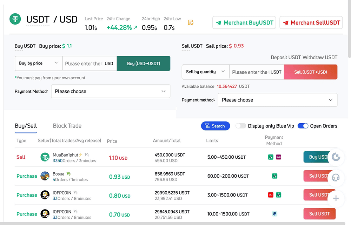Screen dimensions: 351x225
Task: Click the Tether USDT coin logo in header
Action: click(15, 19)
